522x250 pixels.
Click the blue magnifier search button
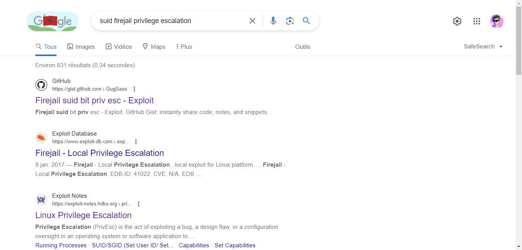click(x=306, y=21)
